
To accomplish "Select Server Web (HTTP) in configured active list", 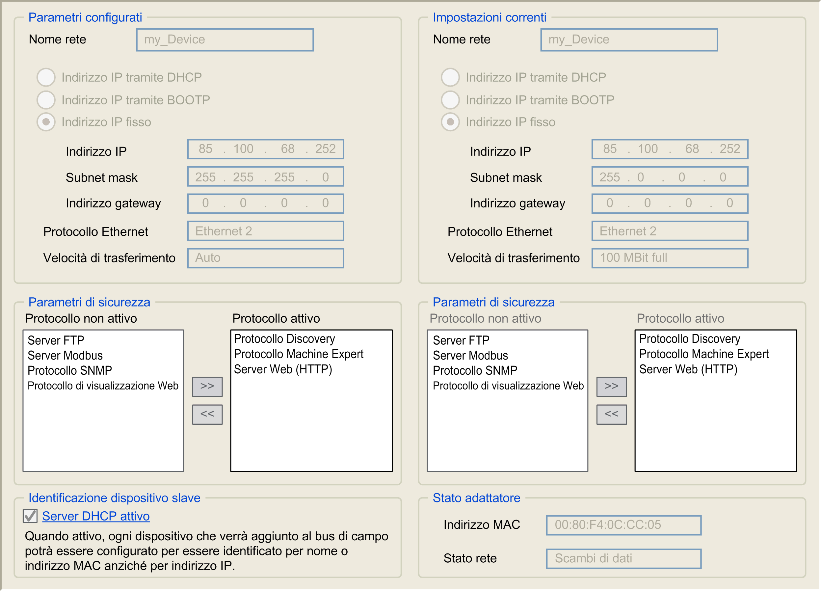I will (283, 369).
